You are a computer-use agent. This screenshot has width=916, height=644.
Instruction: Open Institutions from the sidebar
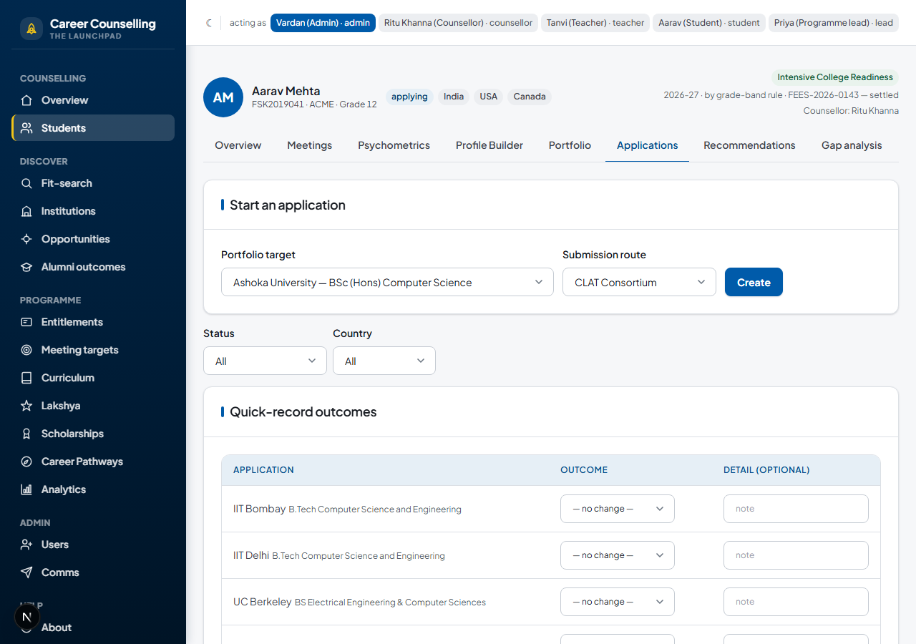93,211
